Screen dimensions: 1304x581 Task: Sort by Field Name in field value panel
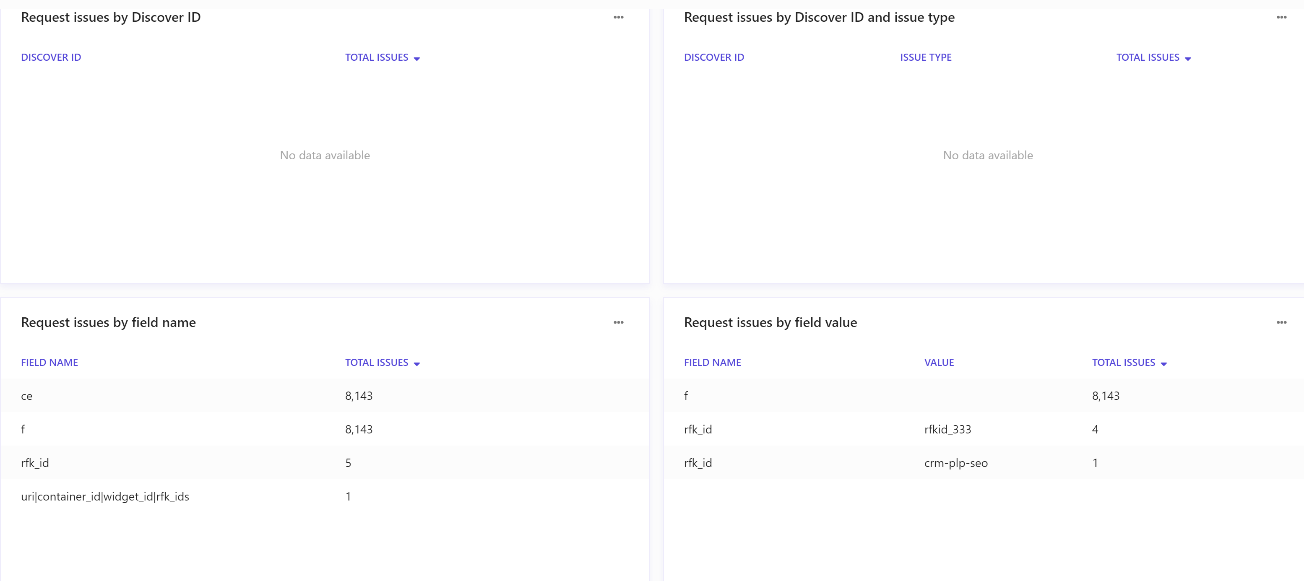click(712, 362)
